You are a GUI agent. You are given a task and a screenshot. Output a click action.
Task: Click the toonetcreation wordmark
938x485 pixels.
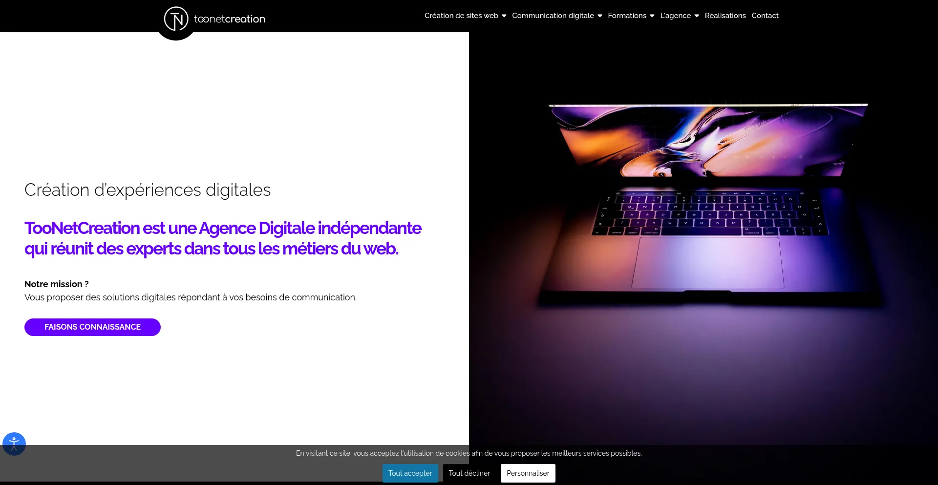click(230, 19)
